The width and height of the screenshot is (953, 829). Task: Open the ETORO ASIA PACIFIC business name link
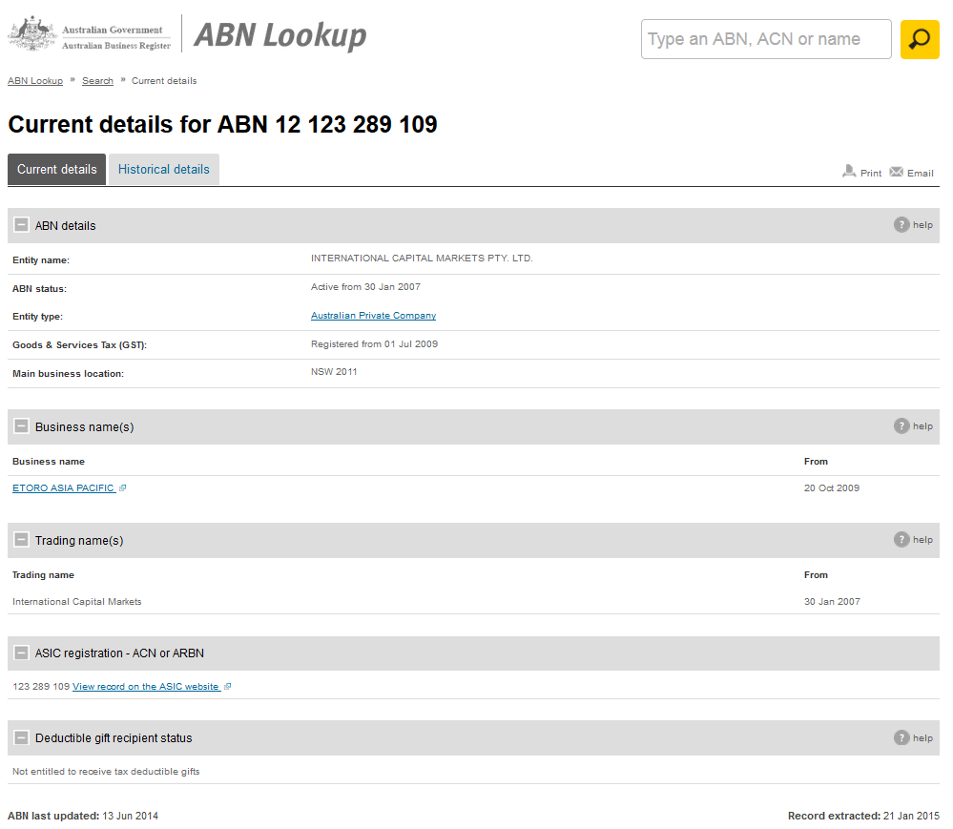tap(64, 488)
